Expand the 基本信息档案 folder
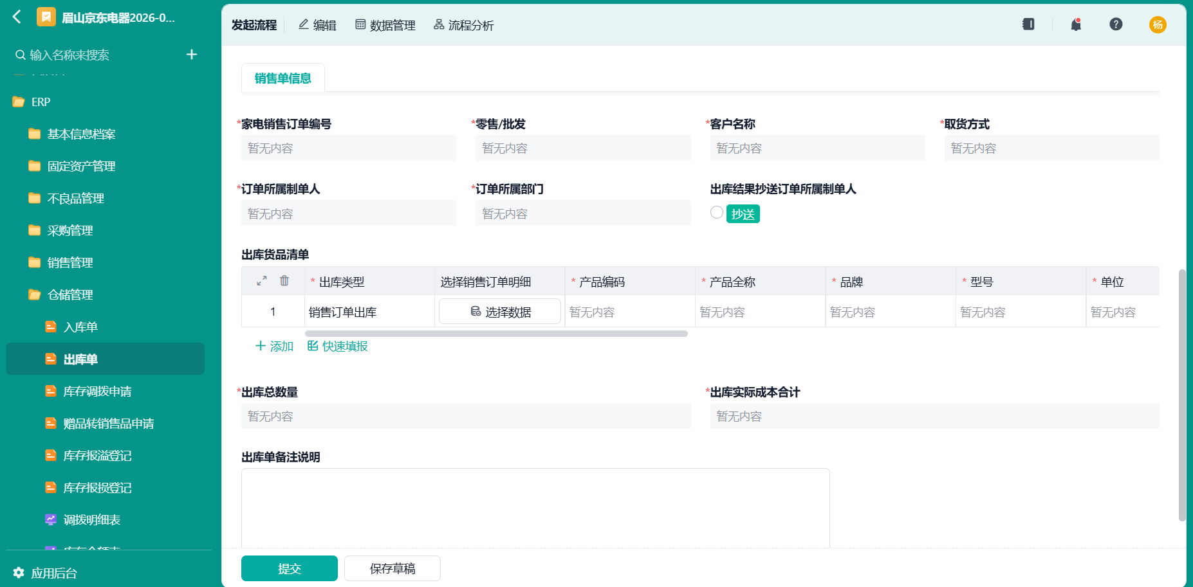The image size is (1193, 587). coord(35,134)
